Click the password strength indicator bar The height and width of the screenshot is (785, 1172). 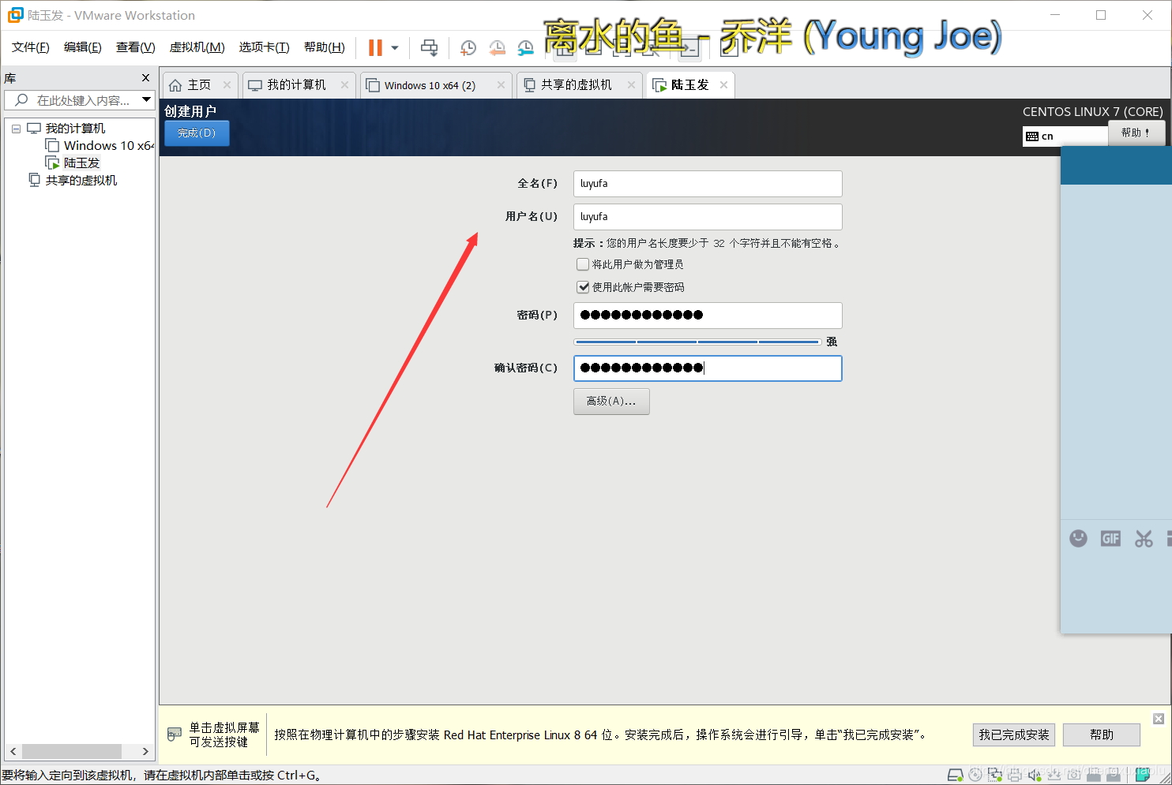697,342
